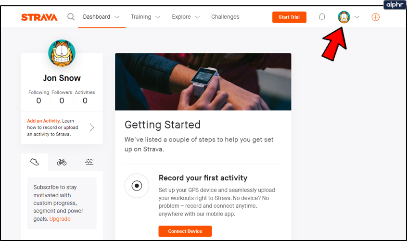Image resolution: width=407 pixels, height=241 pixels.
Task: Follow the Upgrade link
Action: coord(60,219)
